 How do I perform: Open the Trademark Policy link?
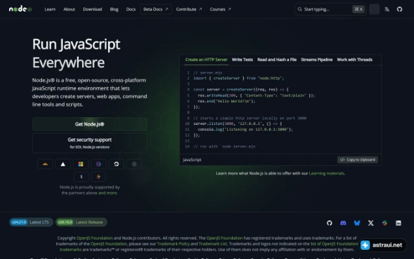[173, 243]
